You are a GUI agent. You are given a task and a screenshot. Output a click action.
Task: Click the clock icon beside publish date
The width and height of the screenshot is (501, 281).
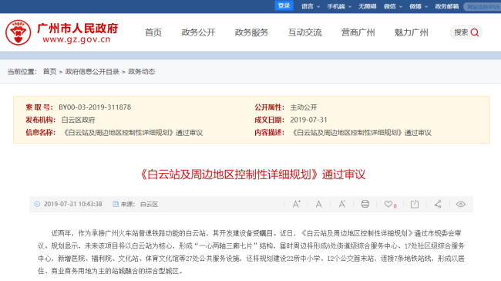click(x=37, y=204)
